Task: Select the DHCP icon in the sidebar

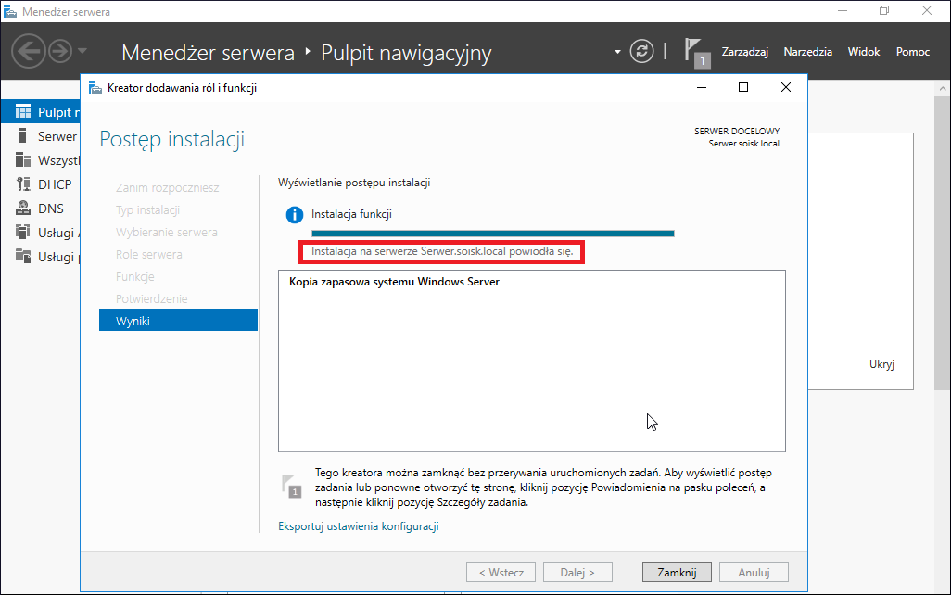Action: tap(23, 184)
